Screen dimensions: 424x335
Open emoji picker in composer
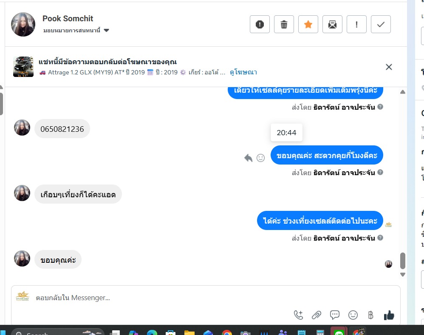353,315
